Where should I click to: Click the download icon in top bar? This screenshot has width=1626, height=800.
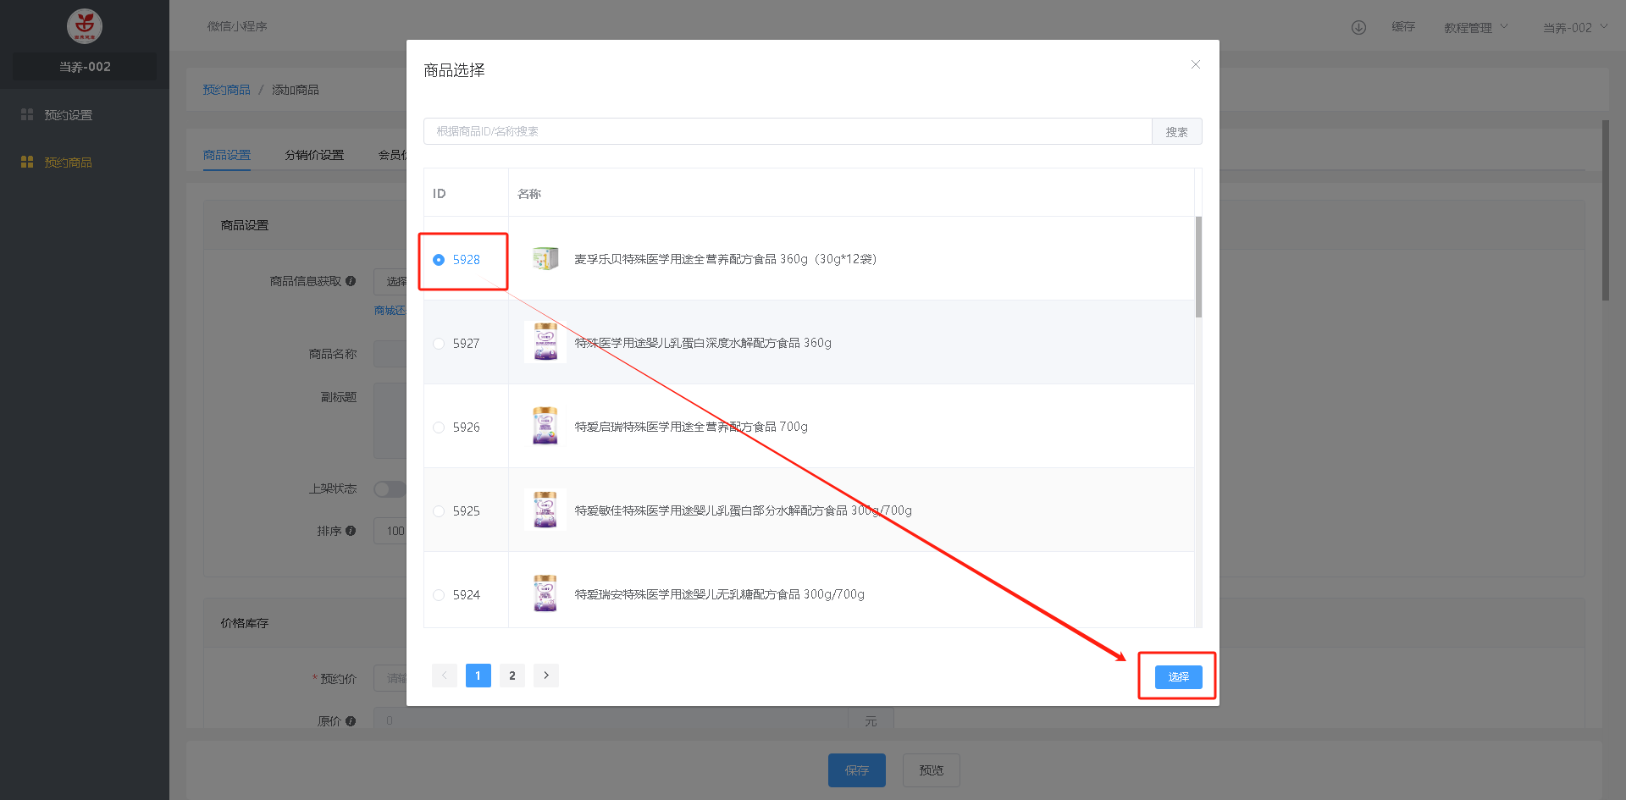1358,27
